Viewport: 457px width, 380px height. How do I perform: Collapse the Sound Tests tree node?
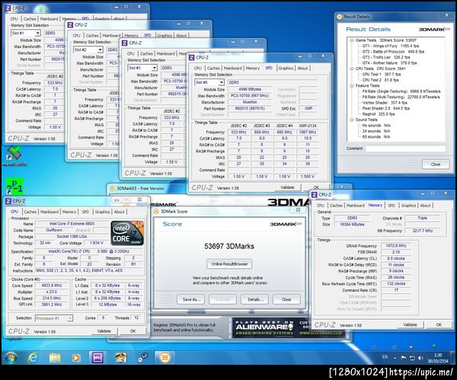[351, 120]
